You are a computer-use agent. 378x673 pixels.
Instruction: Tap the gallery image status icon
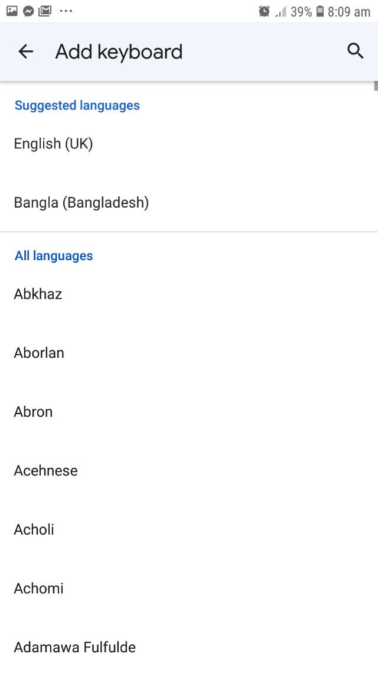coord(12,11)
